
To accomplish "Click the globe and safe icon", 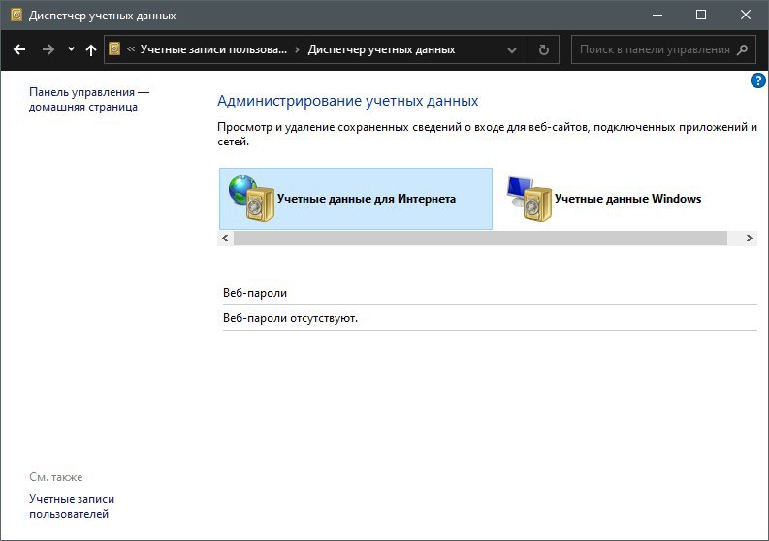I will tap(251, 198).
